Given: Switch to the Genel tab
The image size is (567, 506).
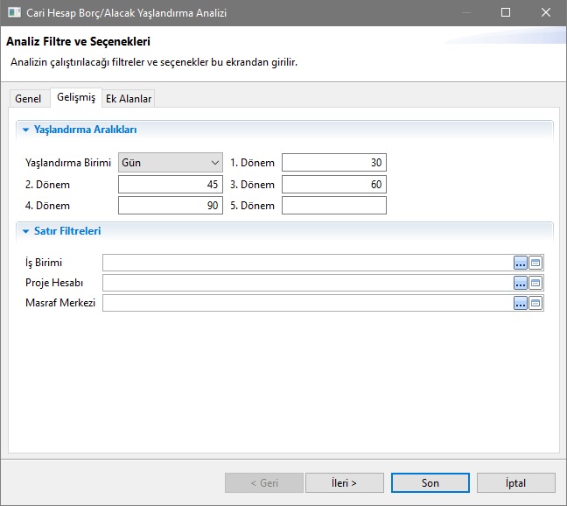Looking at the screenshot, I should [x=28, y=99].
